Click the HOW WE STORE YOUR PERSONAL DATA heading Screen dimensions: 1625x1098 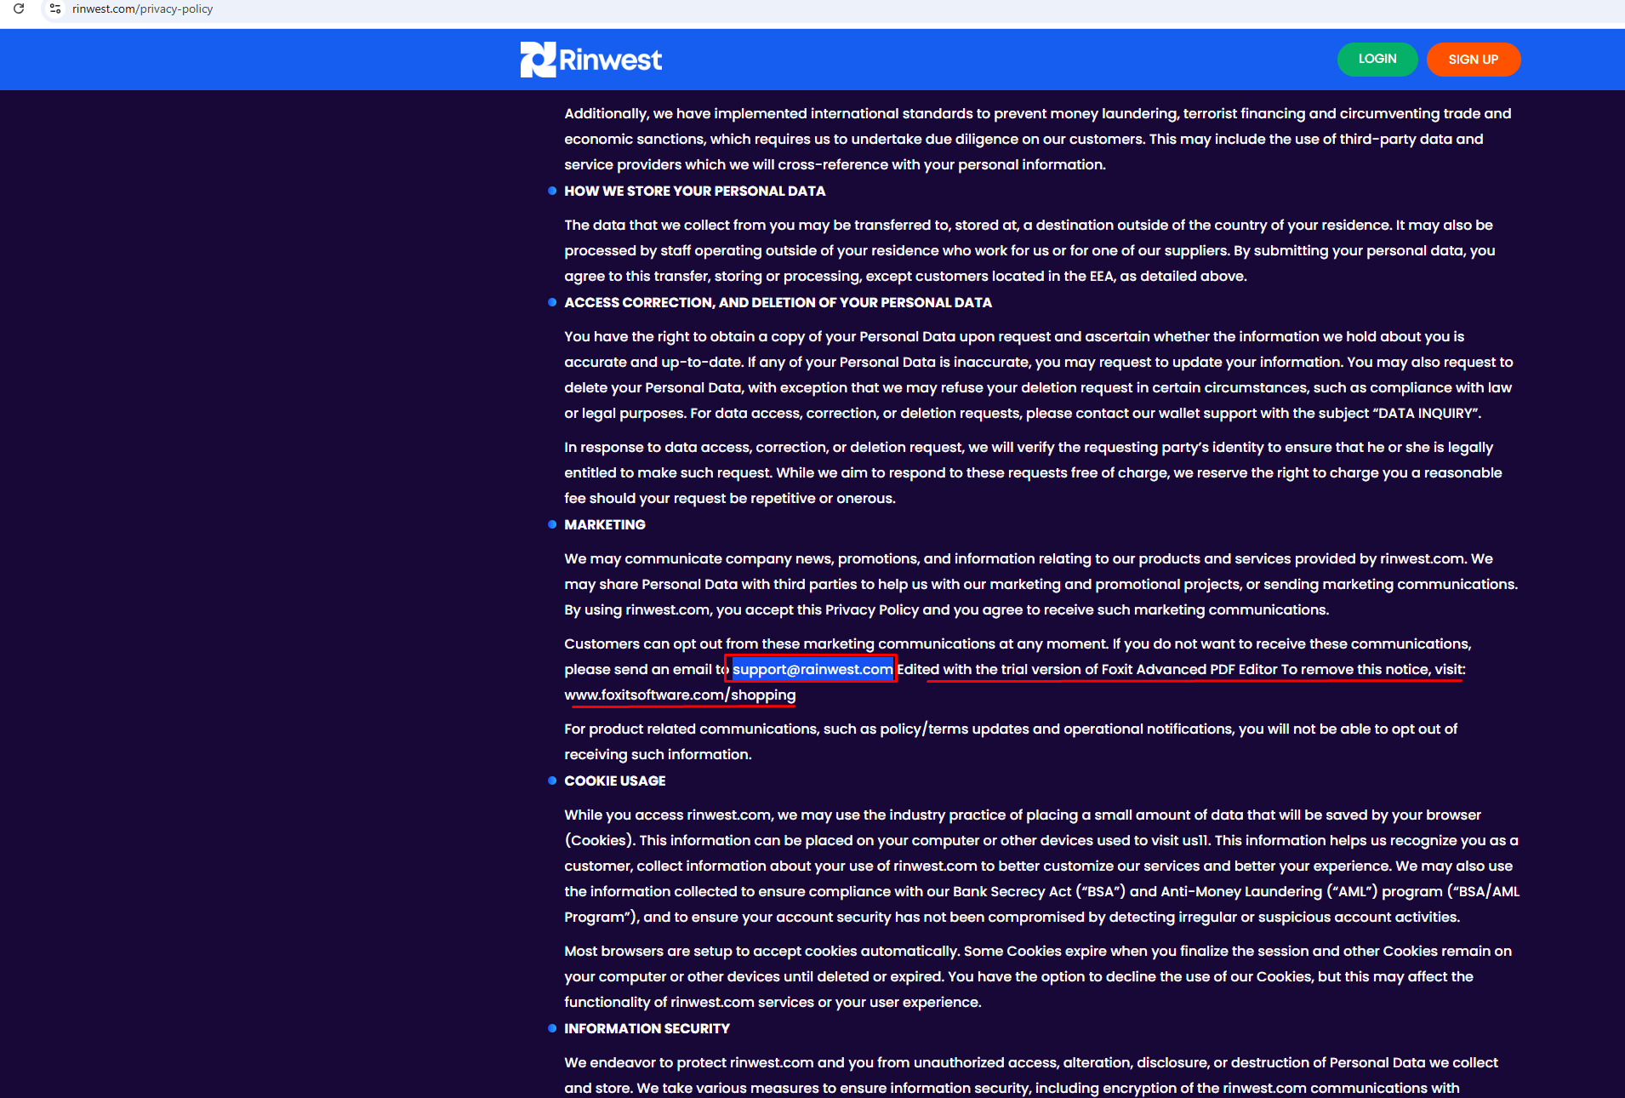point(695,191)
